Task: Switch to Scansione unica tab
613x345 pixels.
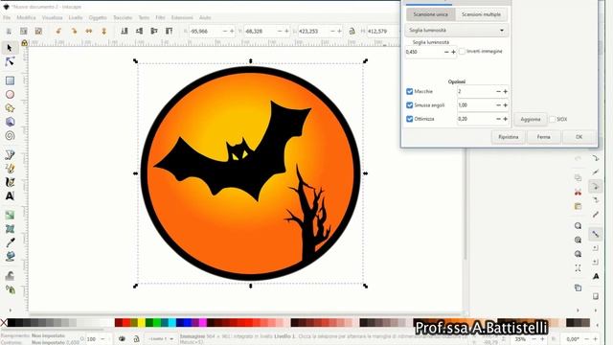Action: click(431, 14)
